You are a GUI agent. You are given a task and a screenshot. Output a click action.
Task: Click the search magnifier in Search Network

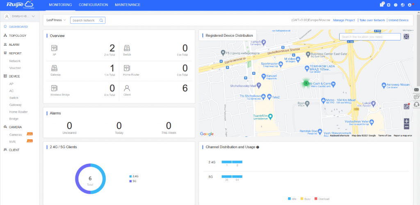101,20
